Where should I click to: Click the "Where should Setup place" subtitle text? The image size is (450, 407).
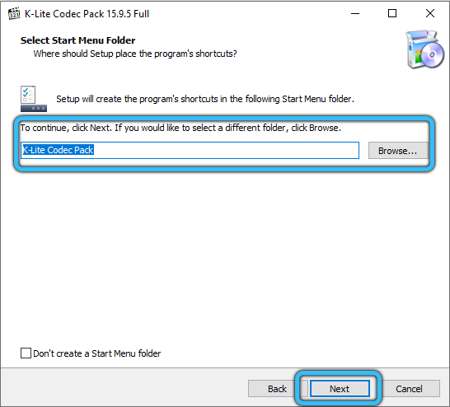[x=135, y=54]
